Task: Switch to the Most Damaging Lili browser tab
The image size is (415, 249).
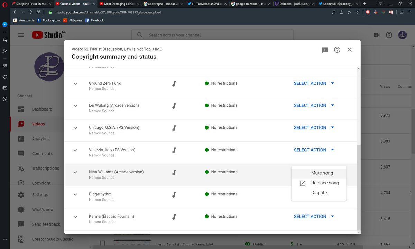Action: tap(119, 4)
